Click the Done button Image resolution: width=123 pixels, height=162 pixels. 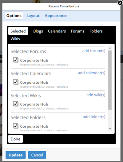15,139
